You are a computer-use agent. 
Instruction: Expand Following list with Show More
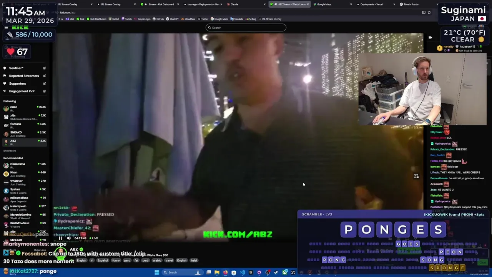click(x=10, y=151)
